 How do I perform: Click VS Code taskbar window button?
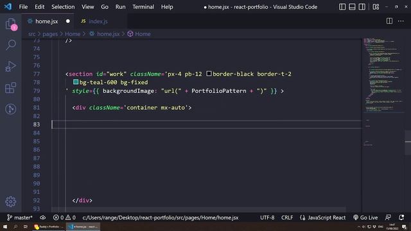coord(83,227)
